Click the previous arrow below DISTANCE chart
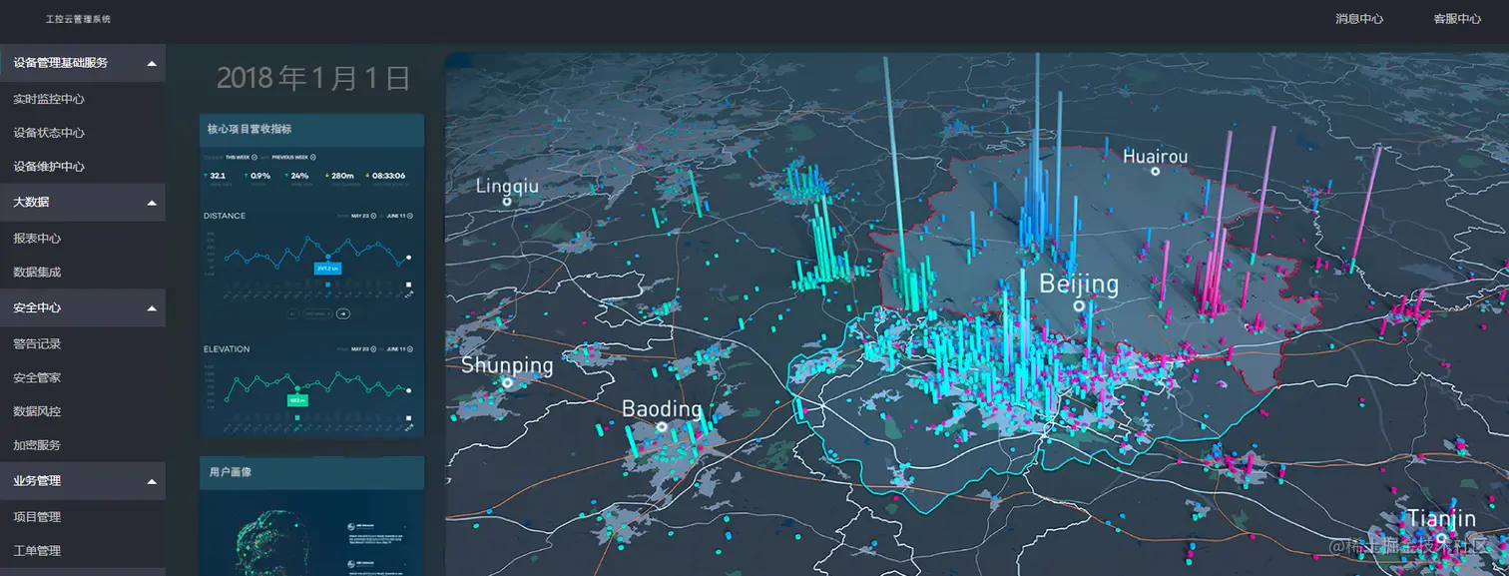The image size is (1509, 576). tap(293, 313)
